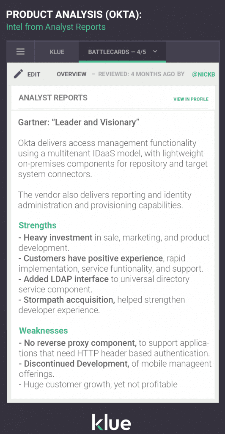Click the EDIT button label
The image size is (225, 434).
[34, 74]
